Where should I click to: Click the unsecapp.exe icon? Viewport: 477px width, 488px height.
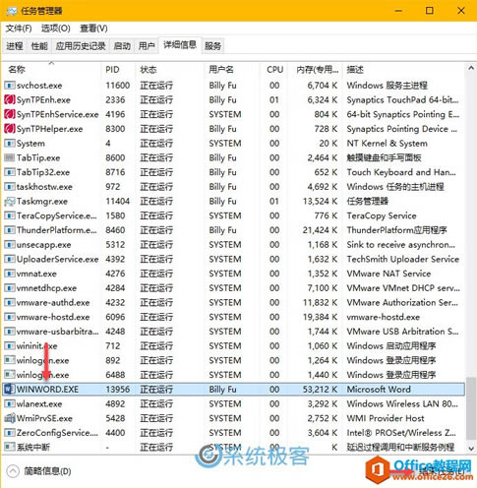click(x=10, y=245)
